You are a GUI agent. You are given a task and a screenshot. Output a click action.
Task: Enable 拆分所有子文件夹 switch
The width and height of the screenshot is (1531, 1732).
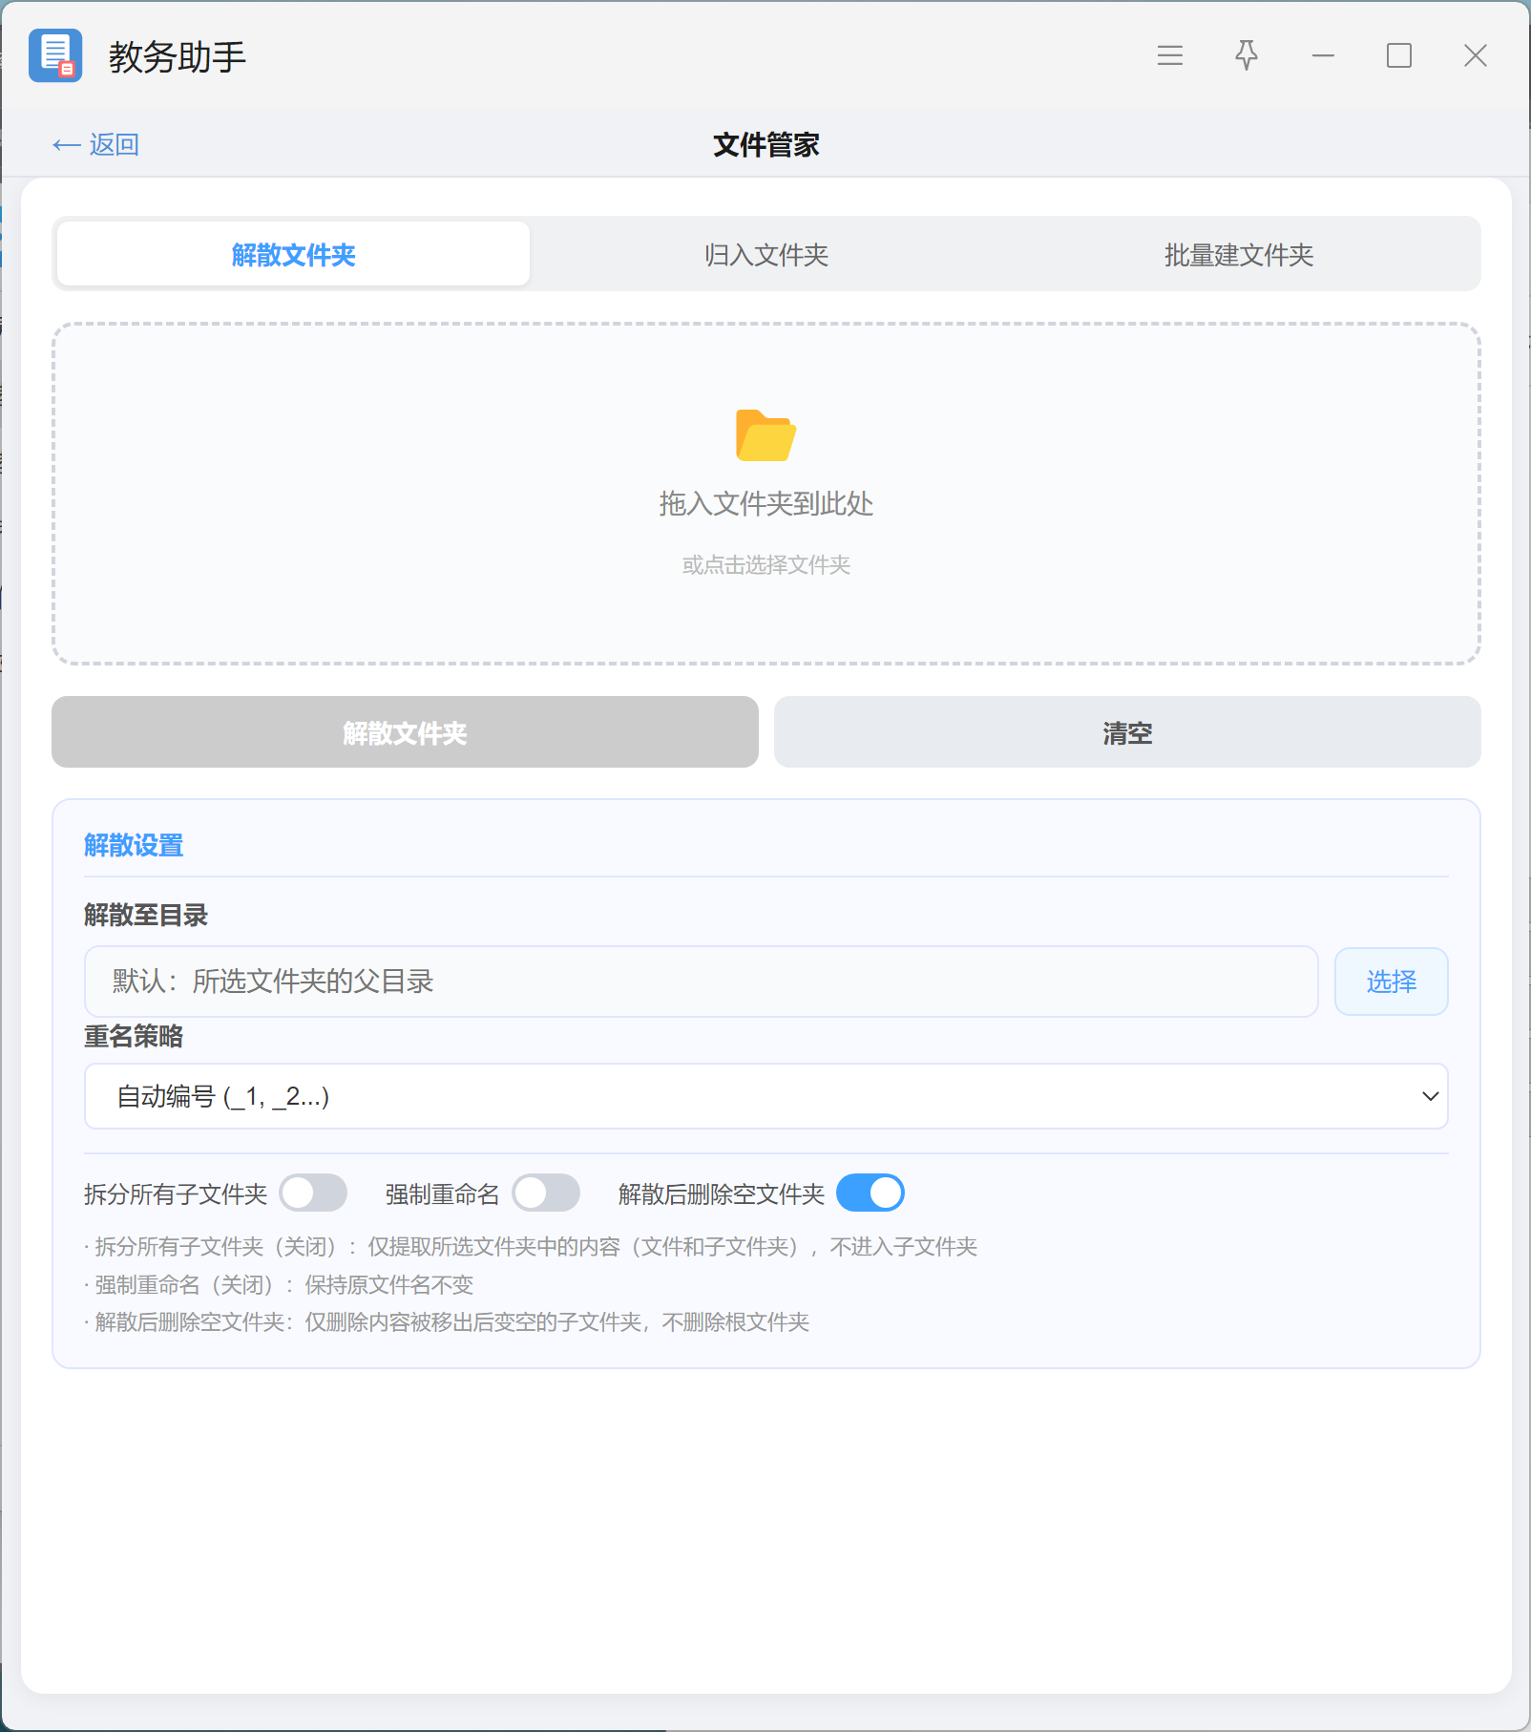tap(313, 1193)
